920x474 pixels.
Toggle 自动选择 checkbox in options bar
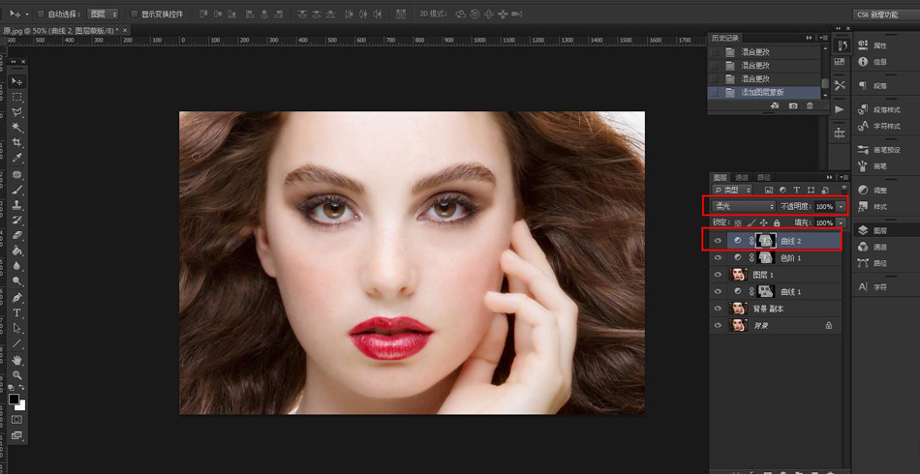click(x=41, y=14)
